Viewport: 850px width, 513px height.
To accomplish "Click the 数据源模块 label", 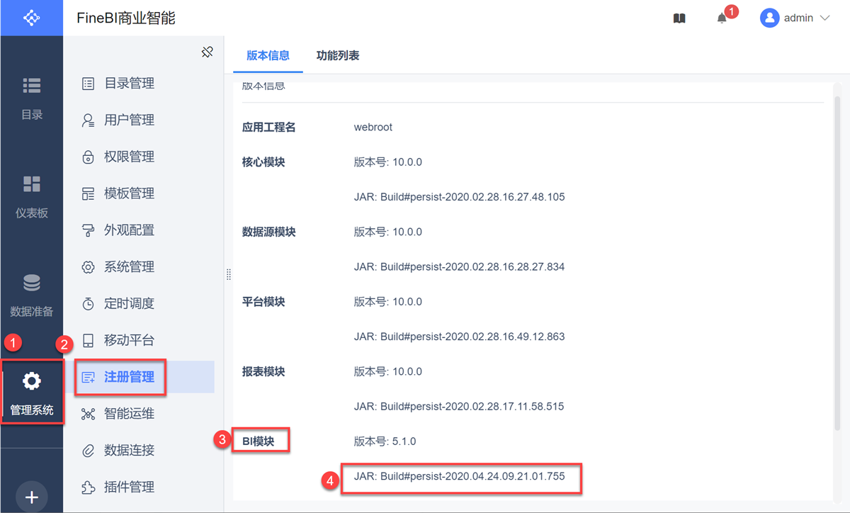I will [268, 232].
